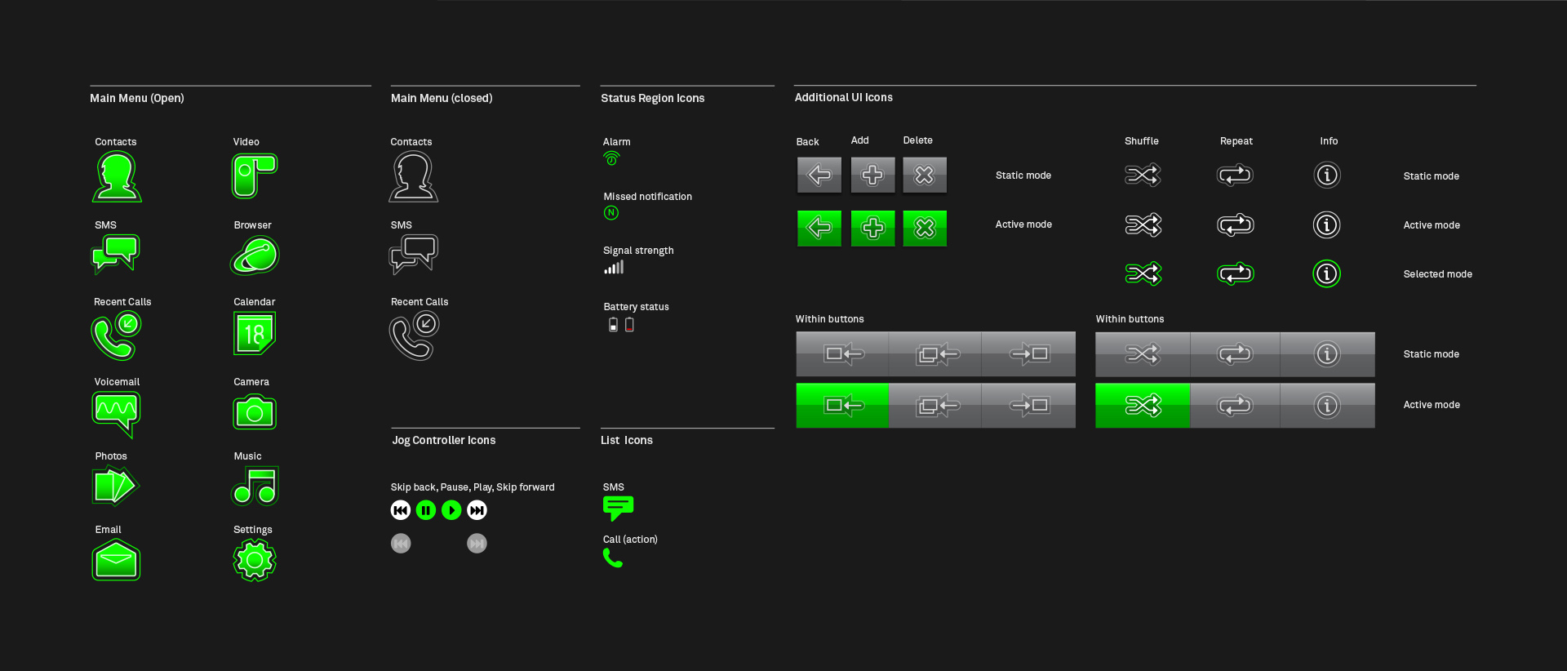Click the "Selected mode" label
The height and width of the screenshot is (671, 1567).
(1438, 274)
